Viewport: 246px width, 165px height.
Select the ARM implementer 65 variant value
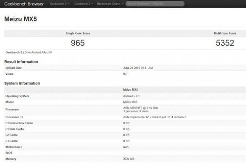[154, 117]
